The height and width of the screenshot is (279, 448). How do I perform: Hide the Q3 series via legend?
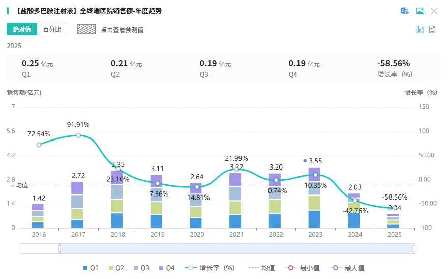tap(141, 268)
